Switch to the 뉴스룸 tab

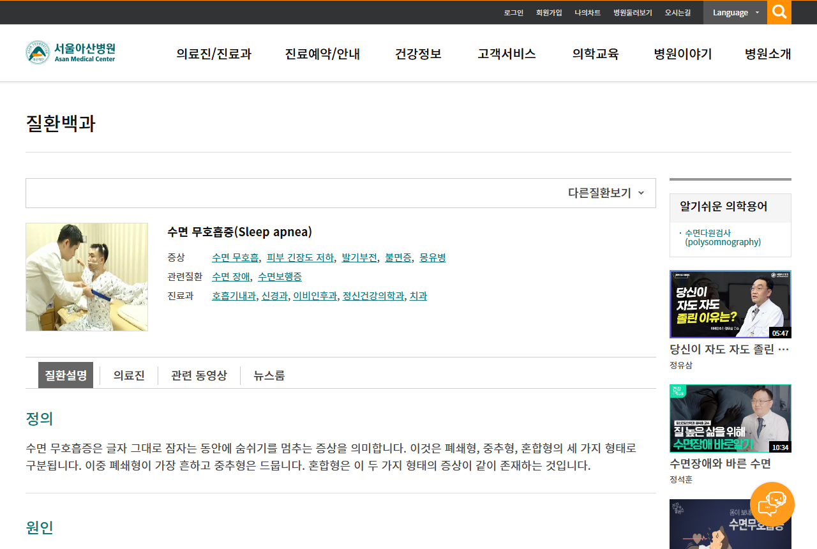[269, 375]
